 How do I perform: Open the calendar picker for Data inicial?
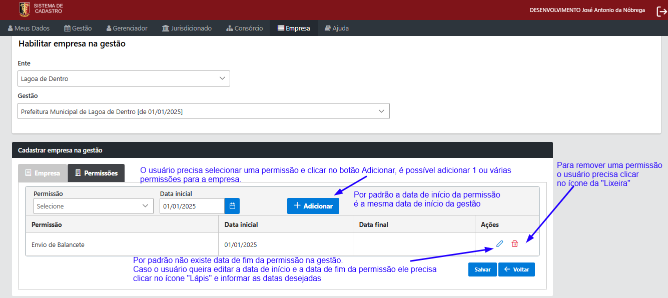[232, 206]
